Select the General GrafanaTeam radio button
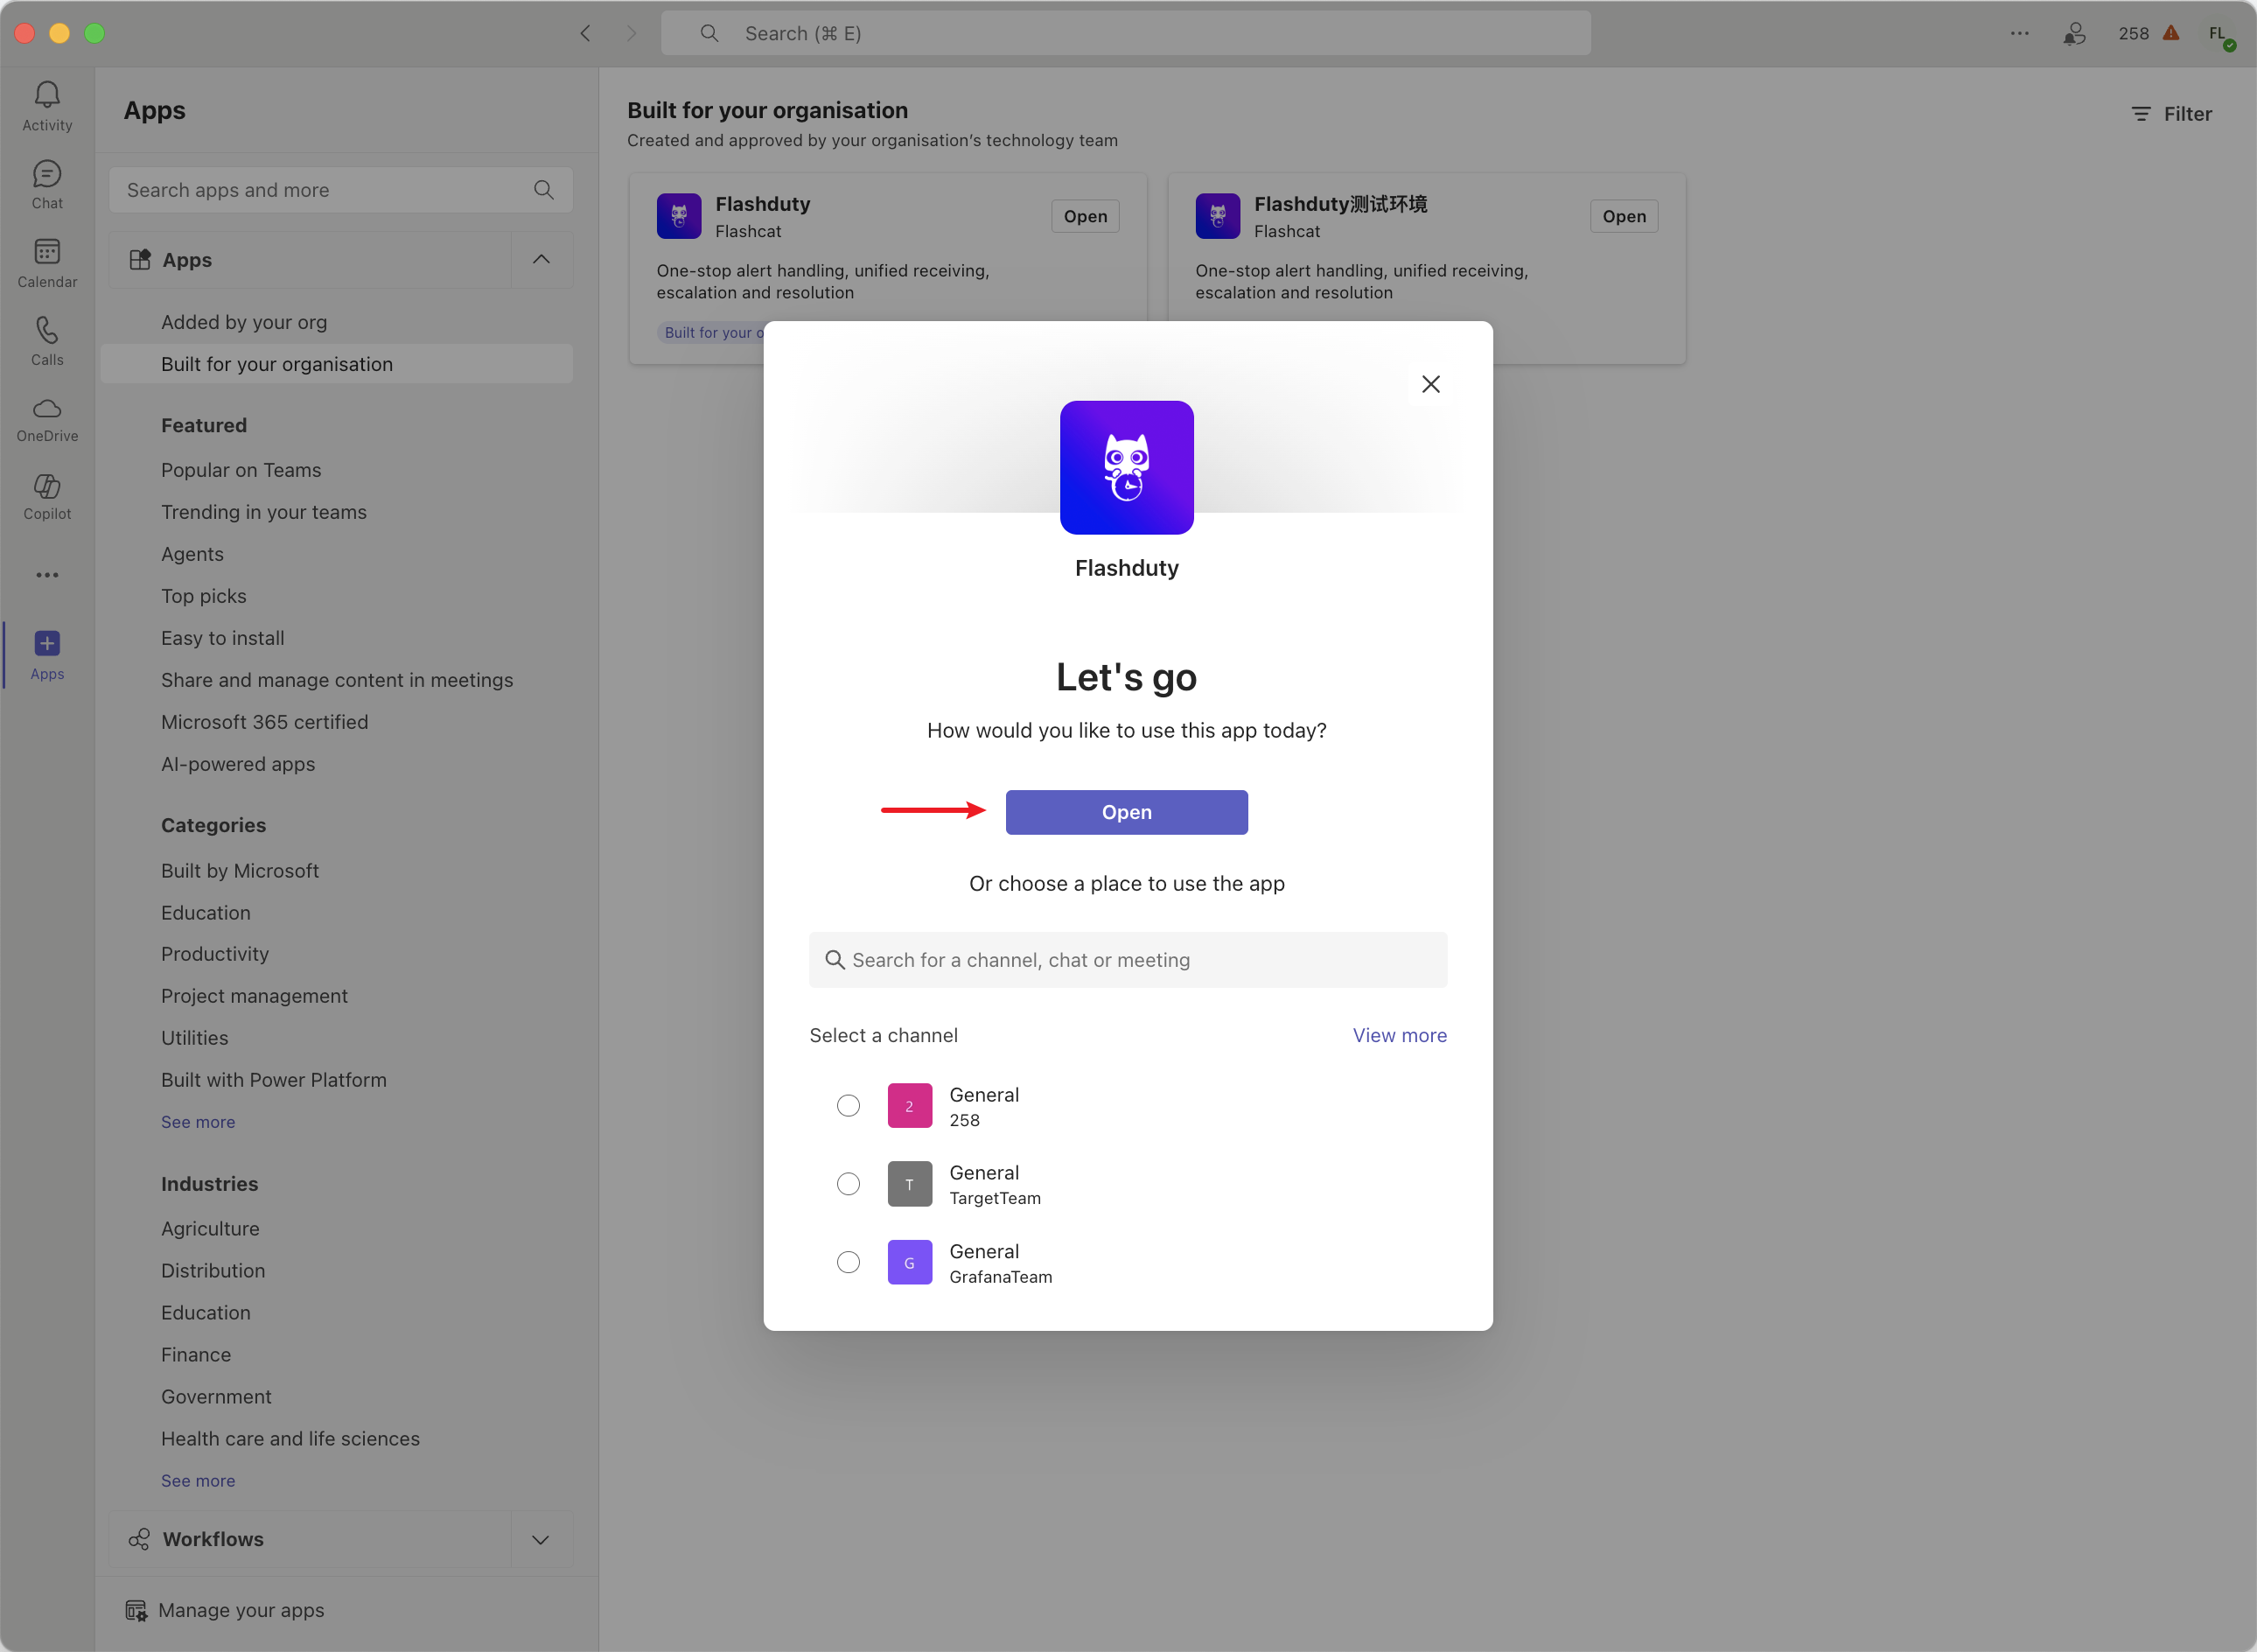 pyautogui.click(x=849, y=1263)
